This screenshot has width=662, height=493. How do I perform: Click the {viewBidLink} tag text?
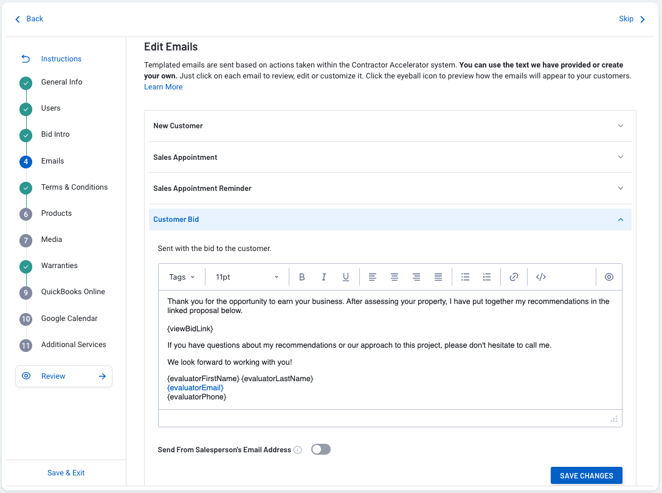click(x=190, y=328)
